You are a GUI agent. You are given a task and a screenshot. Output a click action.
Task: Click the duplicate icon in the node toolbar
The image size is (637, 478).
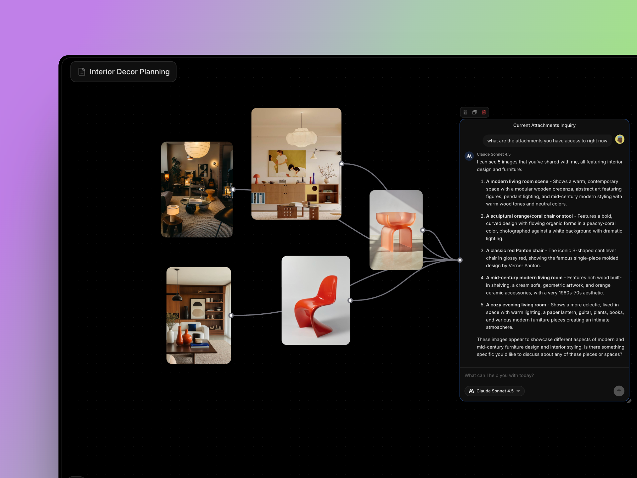474,112
